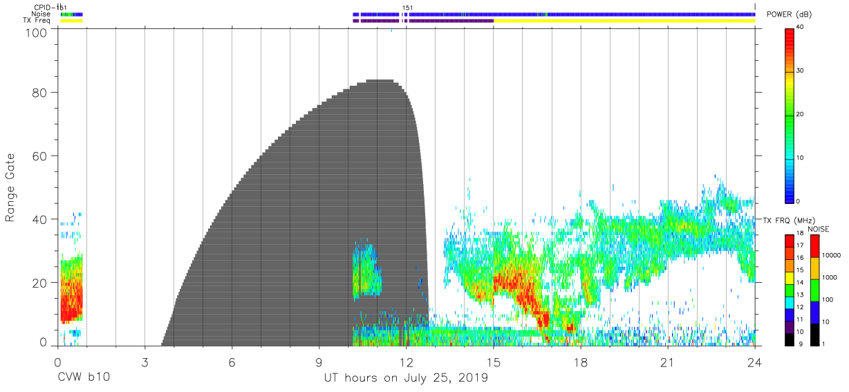The image size is (849, 392).
Task: Click the 'Range Gate' y-axis title
Action: (x=10, y=188)
